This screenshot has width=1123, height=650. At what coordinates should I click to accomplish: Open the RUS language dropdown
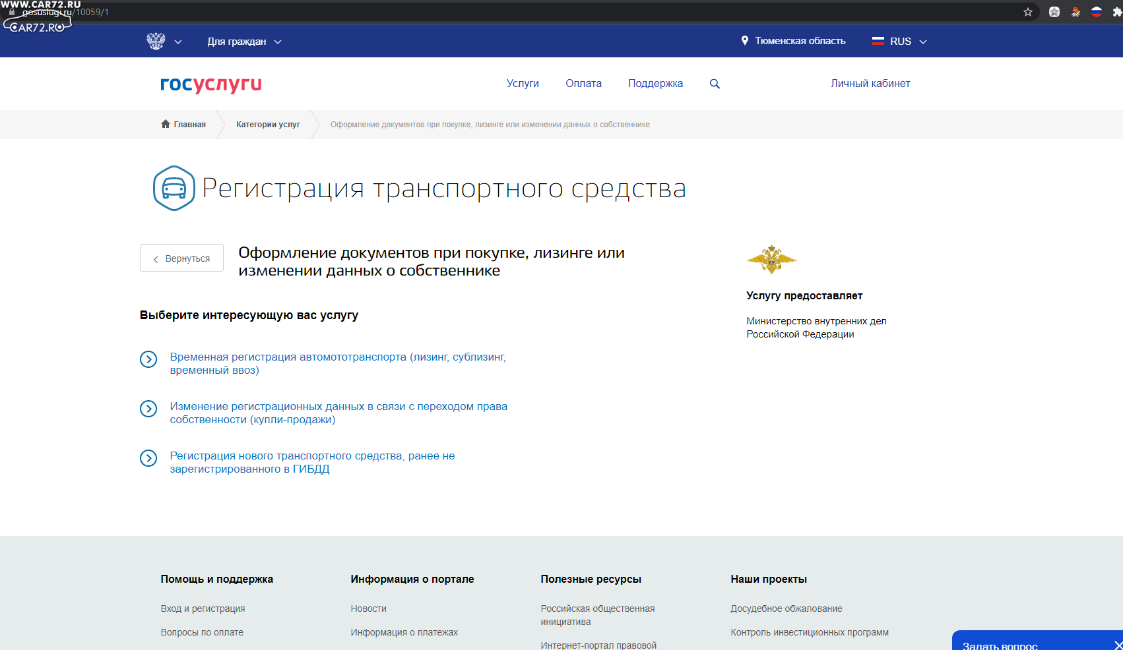tap(899, 42)
